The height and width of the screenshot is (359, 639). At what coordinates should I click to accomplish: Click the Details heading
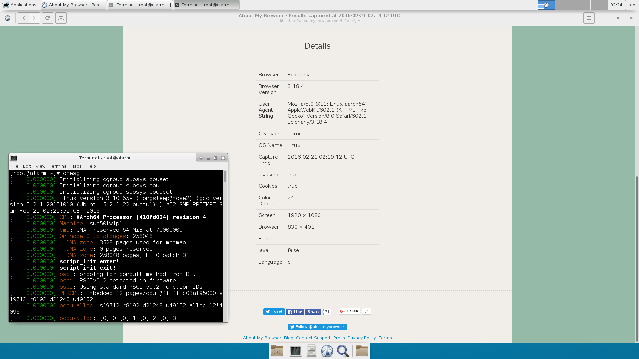pos(317,46)
